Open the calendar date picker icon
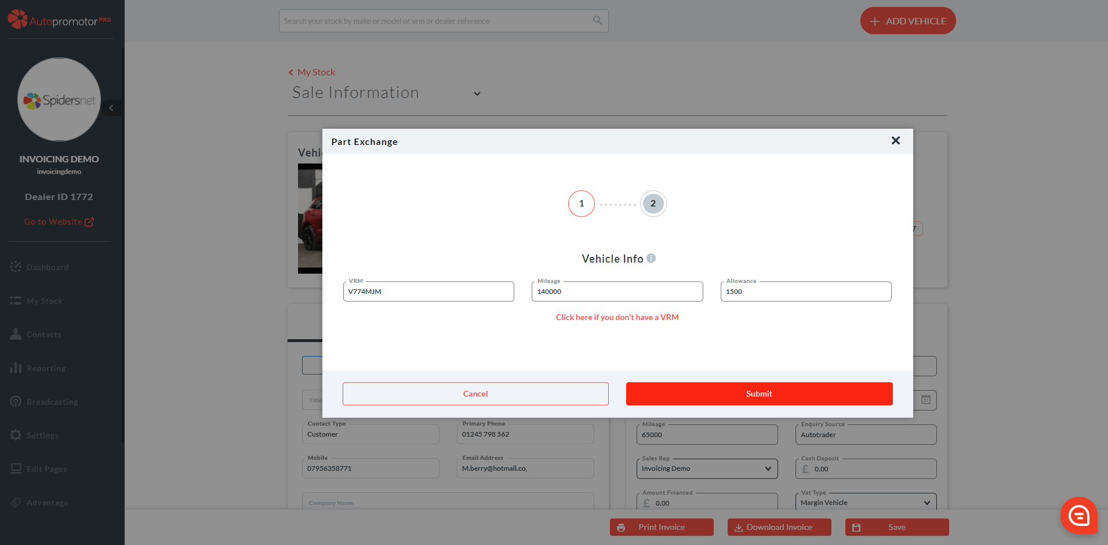 [x=926, y=399]
